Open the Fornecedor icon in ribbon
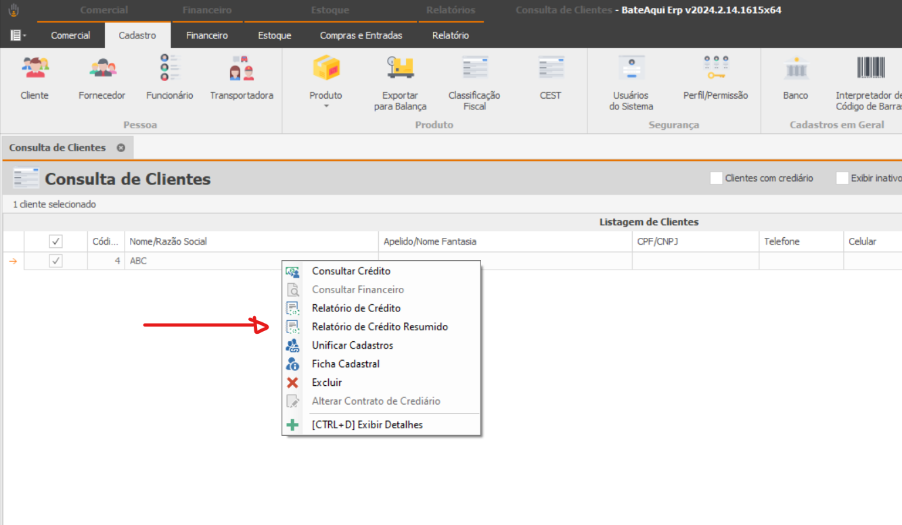The height and width of the screenshot is (525, 902). tap(102, 68)
